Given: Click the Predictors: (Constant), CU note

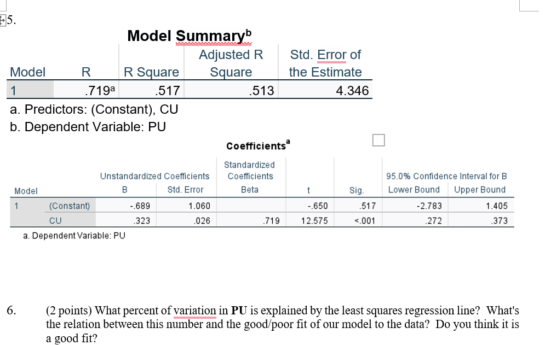Looking at the screenshot, I should (93, 109).
